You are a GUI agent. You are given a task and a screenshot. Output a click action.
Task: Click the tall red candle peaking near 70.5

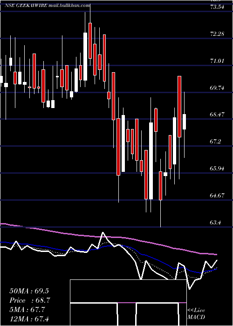pos(179,107)
